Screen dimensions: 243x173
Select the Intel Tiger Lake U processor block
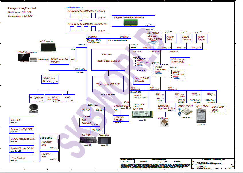tap(108, 60)
